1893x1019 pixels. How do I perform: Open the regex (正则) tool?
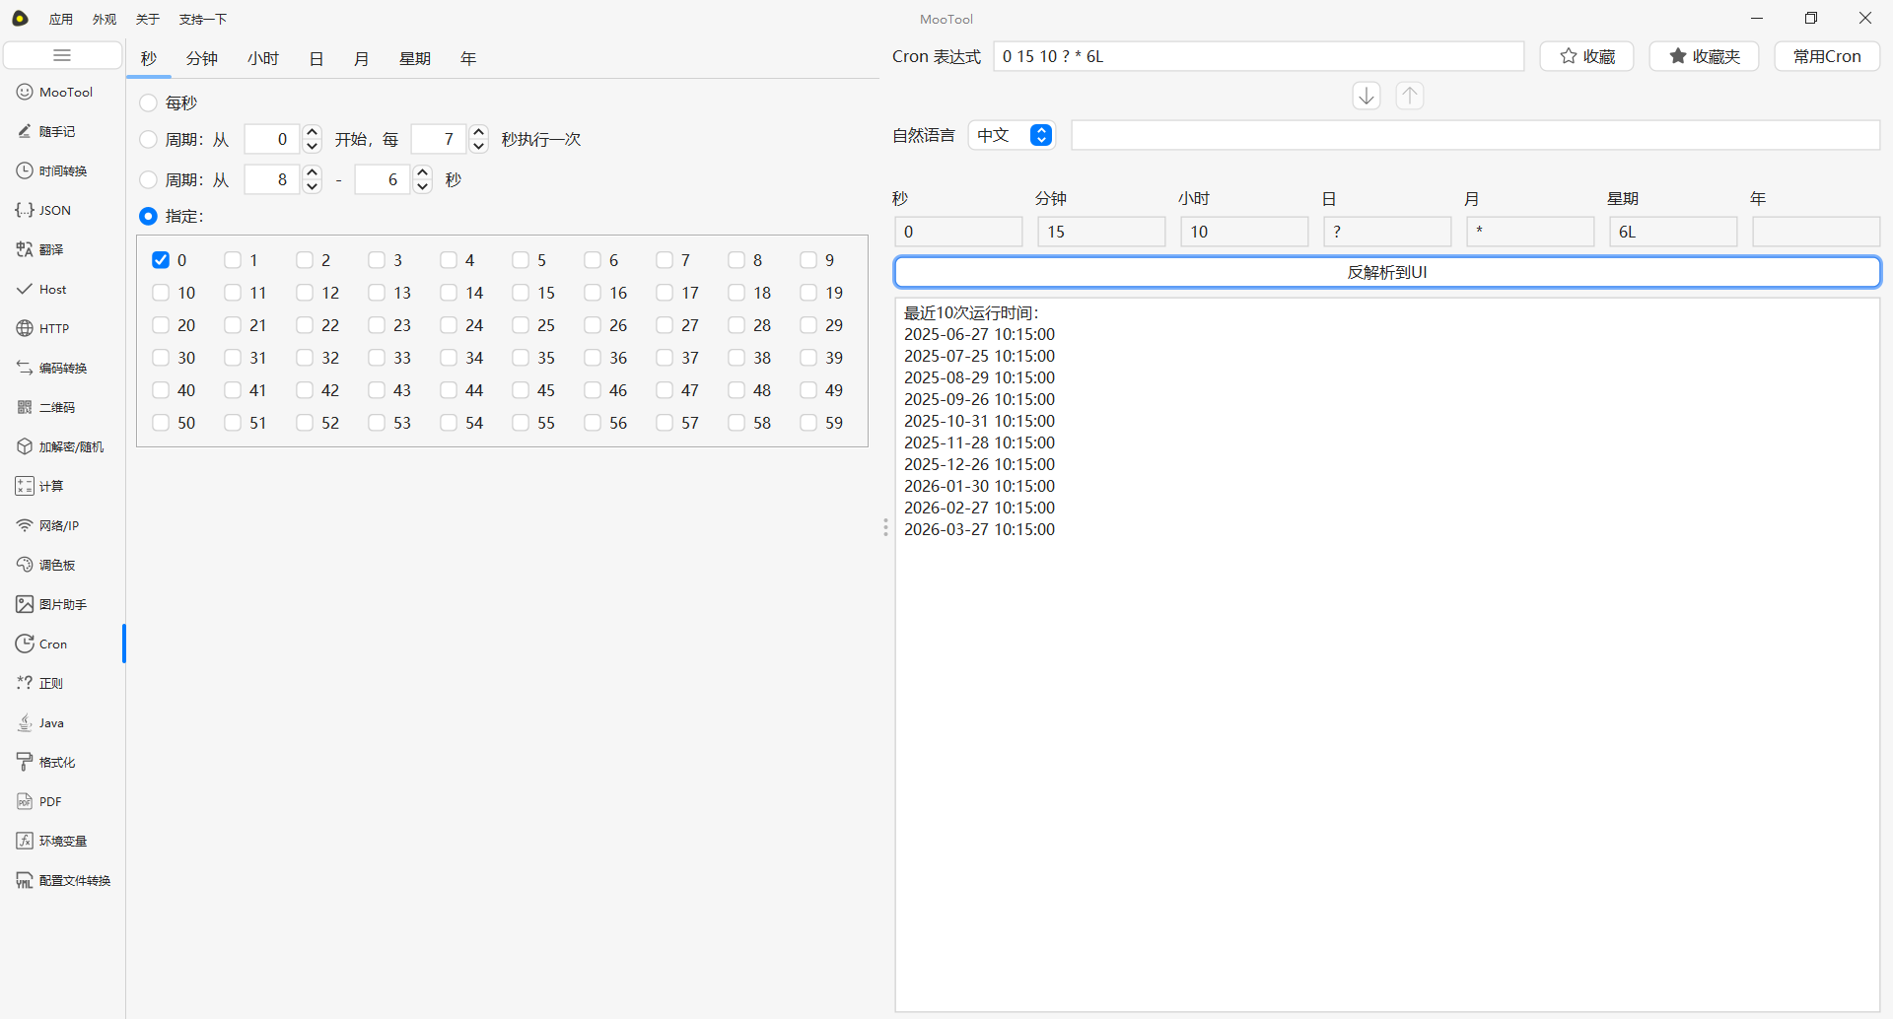point(50,683)
